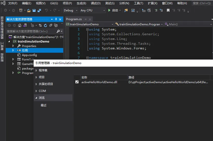Open the 窗口(W) menu
Image resolution: width=213 pixels, height=141 pixels.
(167, 3)
